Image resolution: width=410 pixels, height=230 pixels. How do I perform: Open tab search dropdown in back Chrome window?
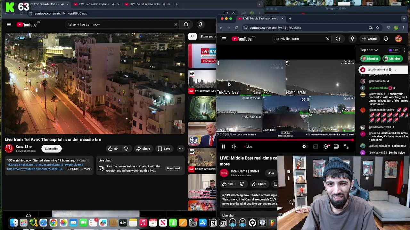(x=260, y=4)
